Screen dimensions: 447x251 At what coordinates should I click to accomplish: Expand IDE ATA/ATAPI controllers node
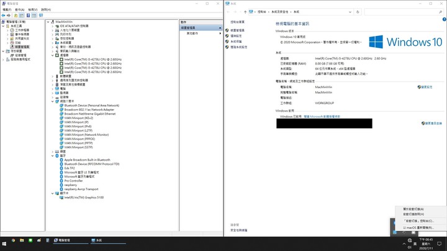[x=52, y=26]
